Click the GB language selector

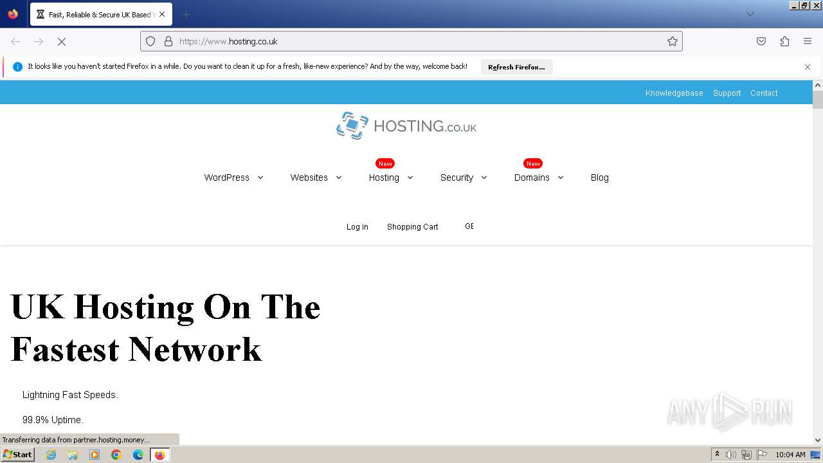point(469,226)
